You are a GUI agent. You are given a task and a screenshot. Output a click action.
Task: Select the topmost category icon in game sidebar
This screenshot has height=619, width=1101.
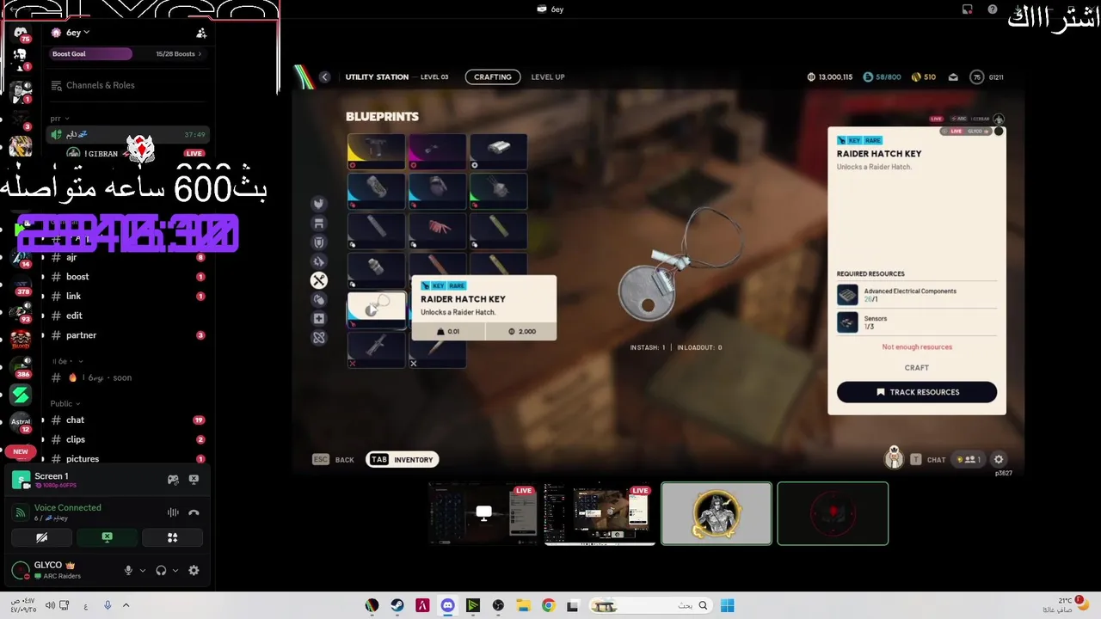(x=319, y=204)
